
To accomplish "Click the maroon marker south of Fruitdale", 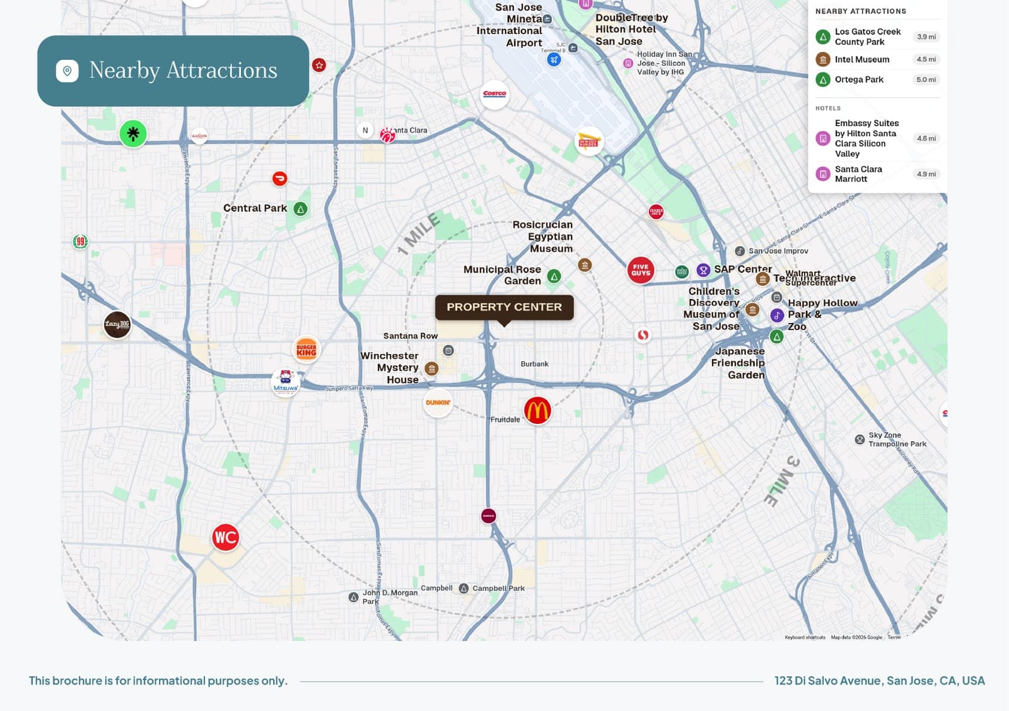I will 488,516.
